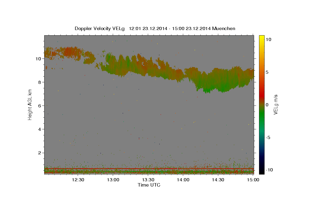Click the colorbar value label 0
This screenshot has width=314, height=209.
click(x=267, y=105)
